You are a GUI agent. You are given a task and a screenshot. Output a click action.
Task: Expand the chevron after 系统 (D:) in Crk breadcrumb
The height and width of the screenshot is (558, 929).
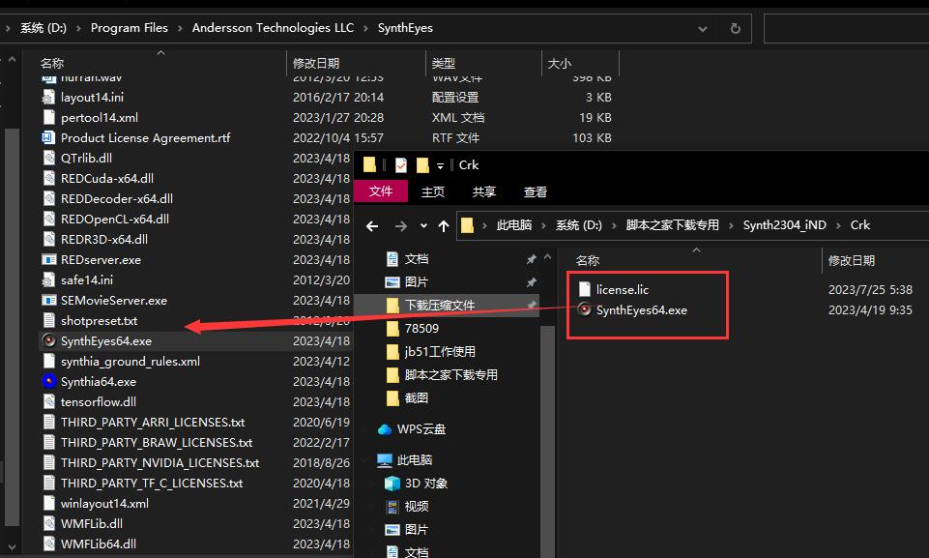click(614, 225)
